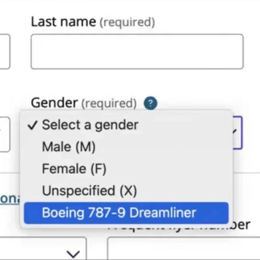Choose the Select a gender placeholder option

pos(126,125)
